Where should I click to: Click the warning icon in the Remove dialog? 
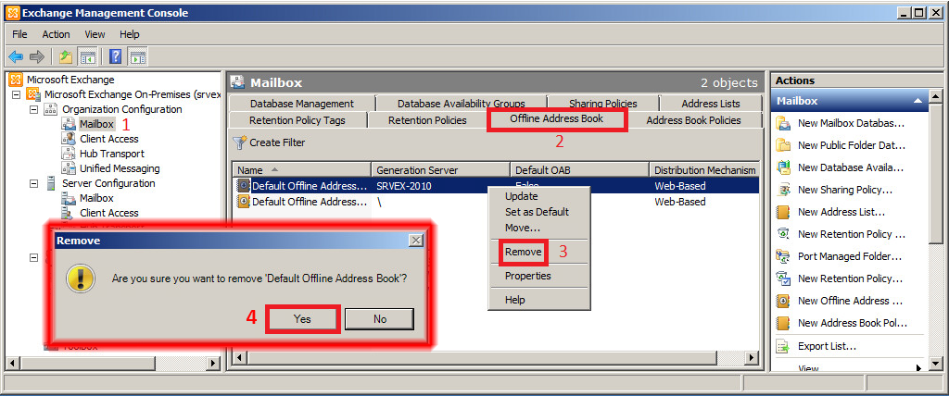pos(82,279)
